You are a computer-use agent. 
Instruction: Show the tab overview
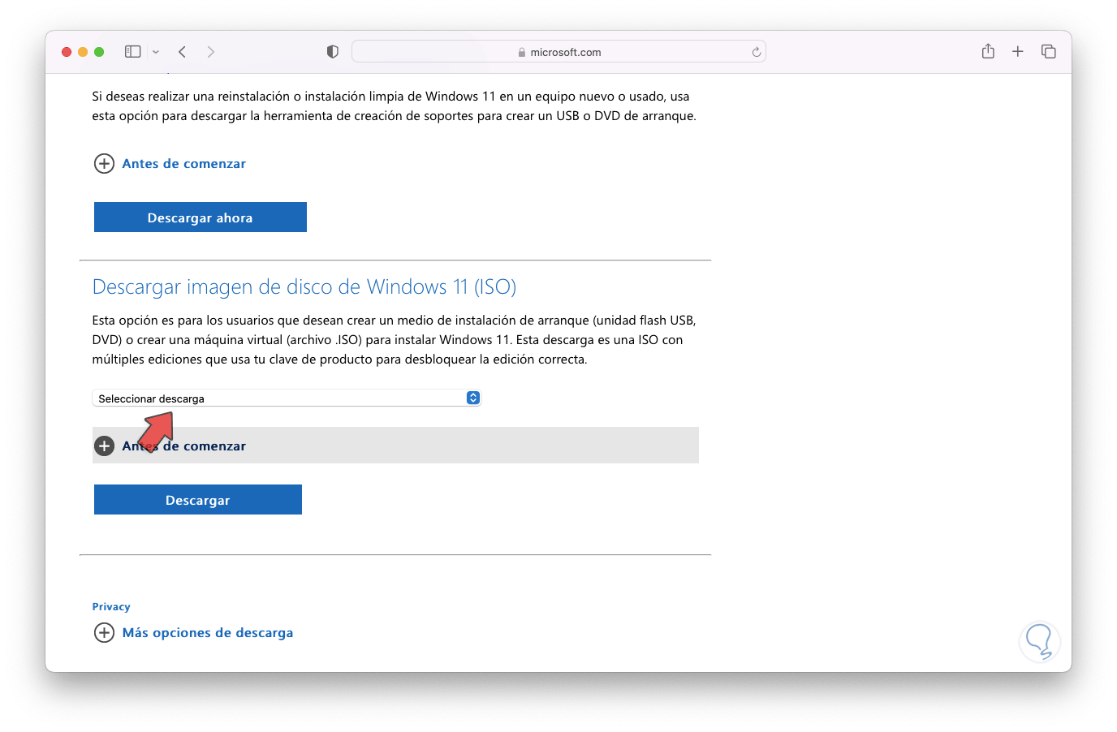[1049, 52]
